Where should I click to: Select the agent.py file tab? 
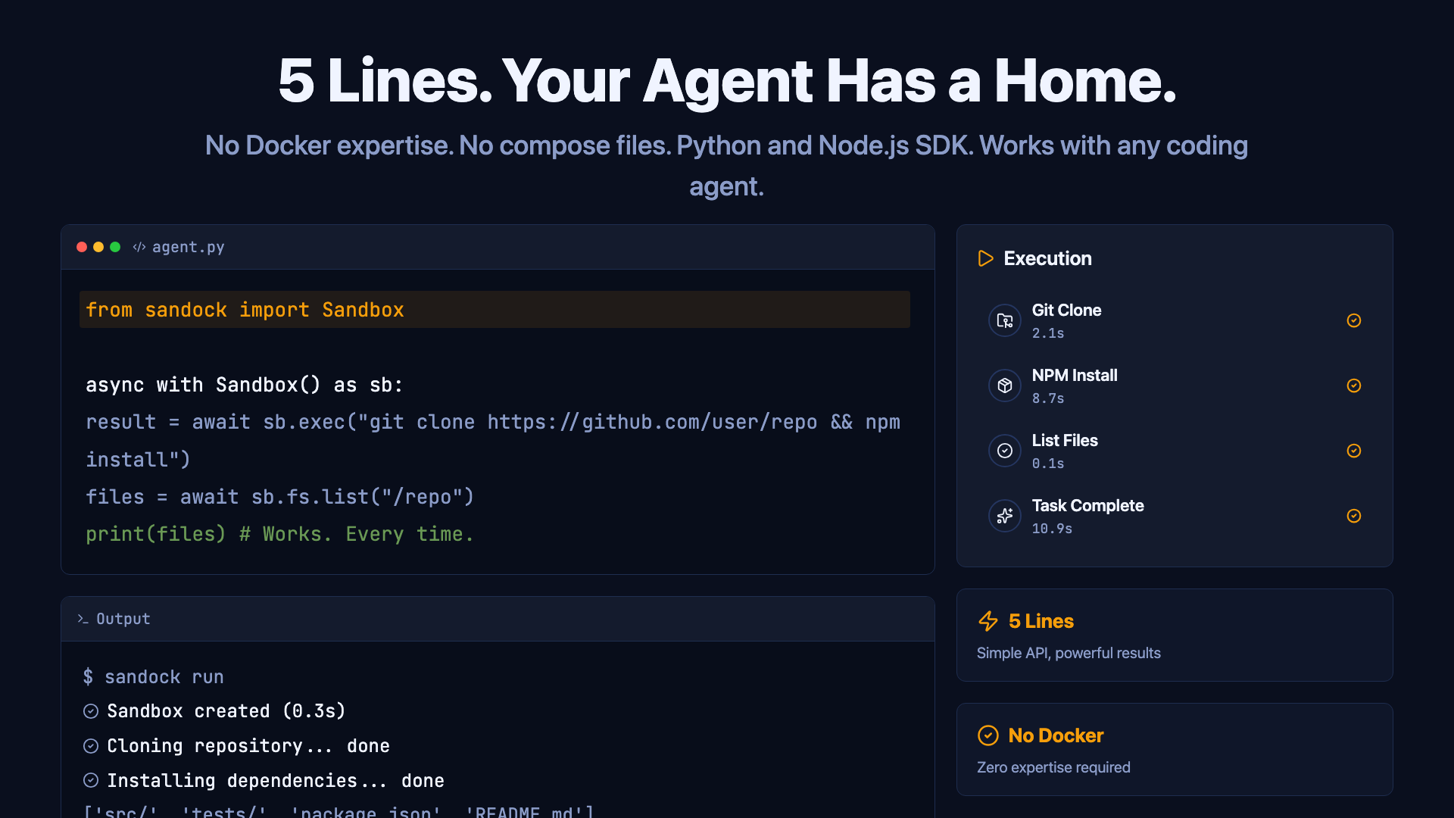click(188, 247)
